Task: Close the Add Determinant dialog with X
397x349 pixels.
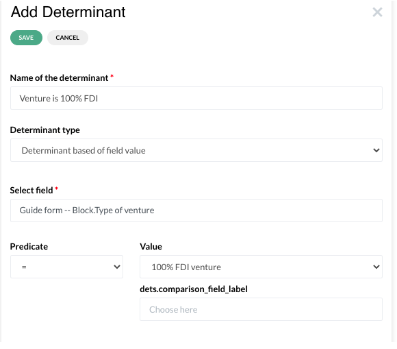Action: (377, 12)
